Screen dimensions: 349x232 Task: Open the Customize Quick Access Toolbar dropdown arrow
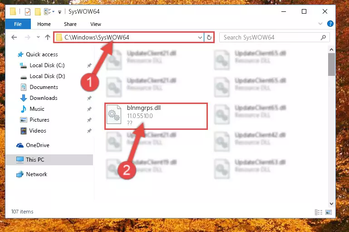[59, 12]
